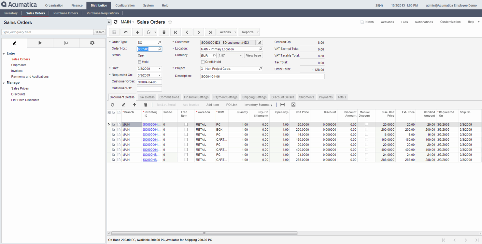Delete the current sales order
Image resolution: width=482 pixels, height=244 pixels.
[x=164, y=32]
